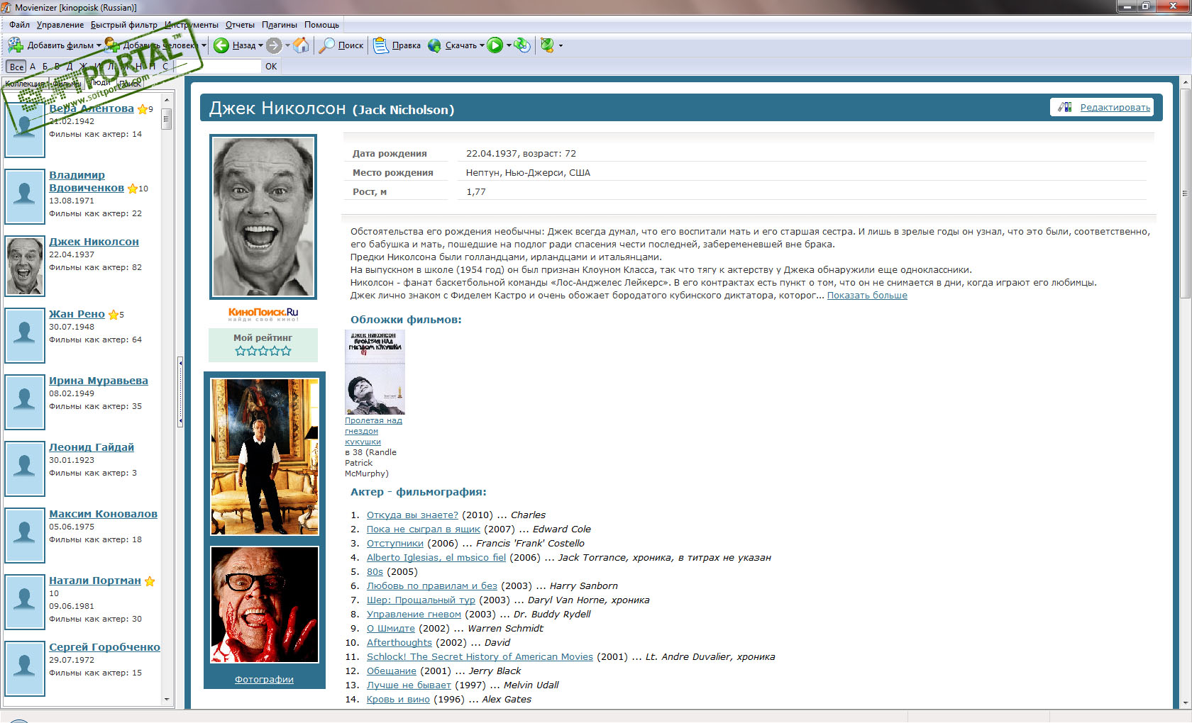Image resolution: width=1192 pixels, height=723 pixels.
Task: Open Пролетая над гнездом кукушки link
Action: click(x=373, y=431)
